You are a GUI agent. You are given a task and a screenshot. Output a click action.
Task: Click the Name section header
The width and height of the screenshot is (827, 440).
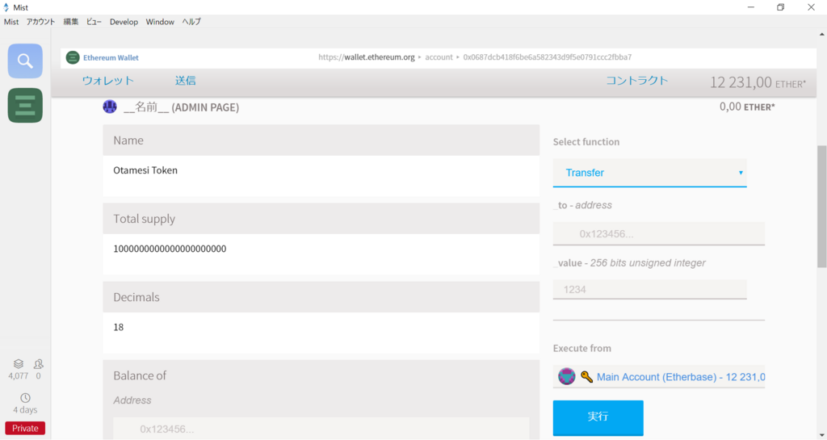pos(321,140)
